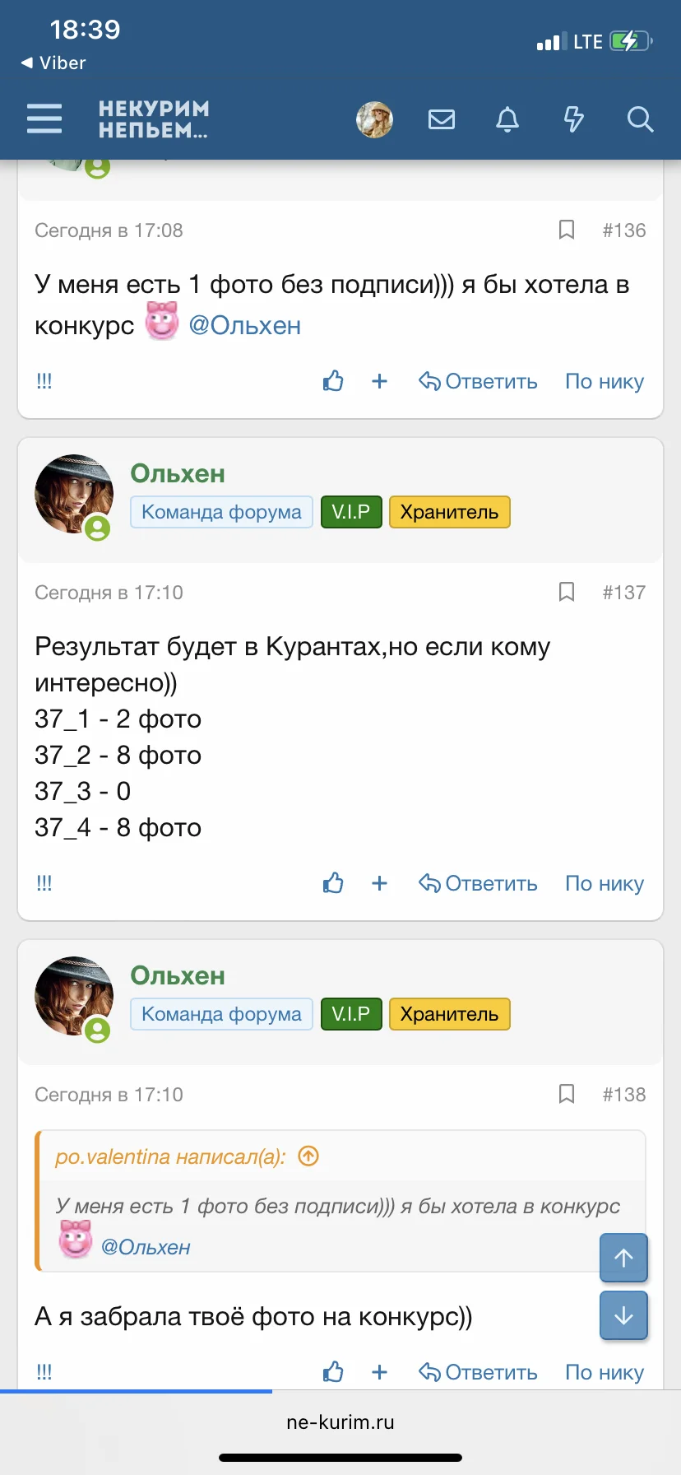
Task: Jump to page top with up arrow
Action: [x=623, y=1258]
